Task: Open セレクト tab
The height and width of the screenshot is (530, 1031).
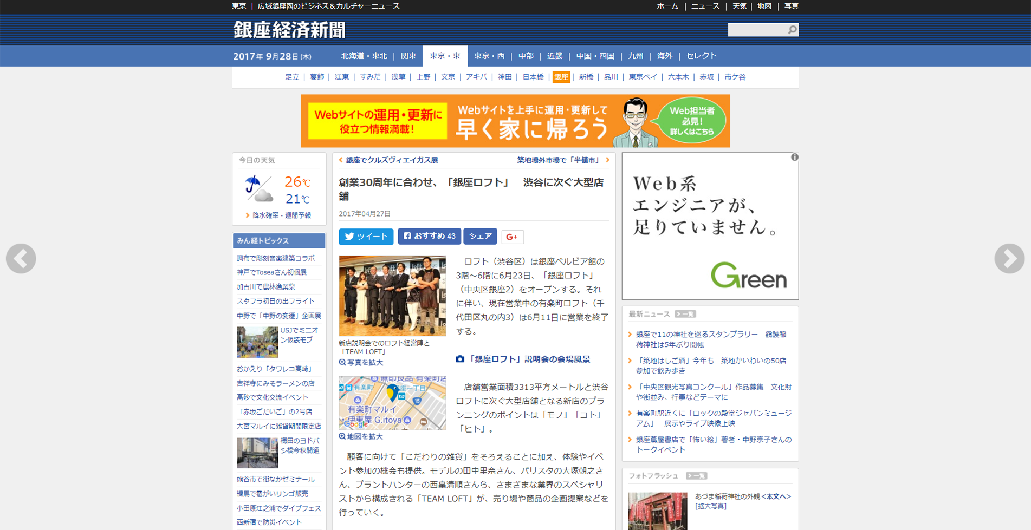Action: click(701, 56)
